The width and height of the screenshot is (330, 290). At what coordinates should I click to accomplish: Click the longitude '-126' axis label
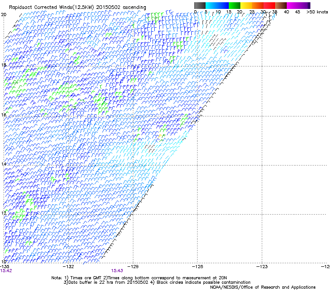198,267
